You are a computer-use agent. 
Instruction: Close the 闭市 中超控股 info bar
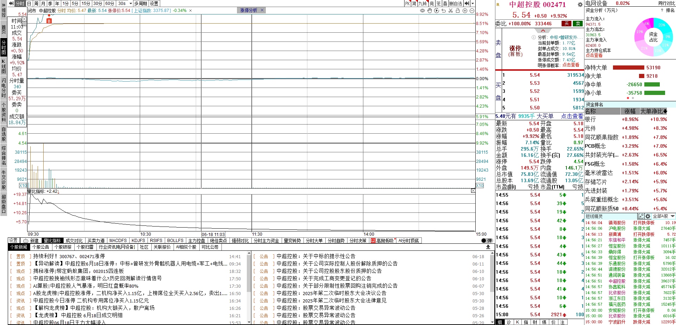coord(190,11)
